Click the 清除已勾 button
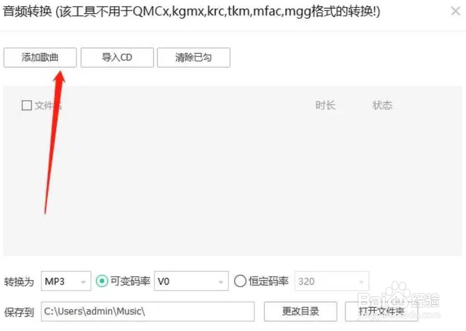Image resolution: width=466 pixels, height=331 pixels. 194,57
